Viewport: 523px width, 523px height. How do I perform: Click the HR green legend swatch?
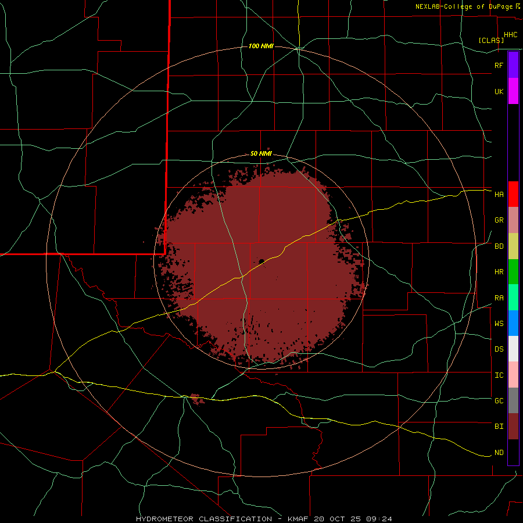click(513, 272)
